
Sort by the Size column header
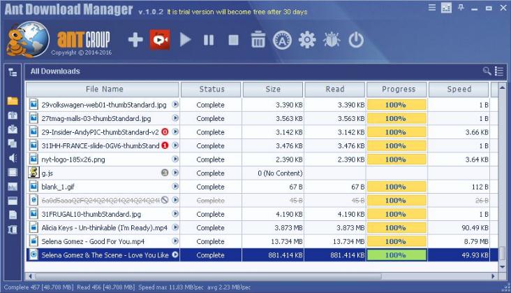click(273, 90)
